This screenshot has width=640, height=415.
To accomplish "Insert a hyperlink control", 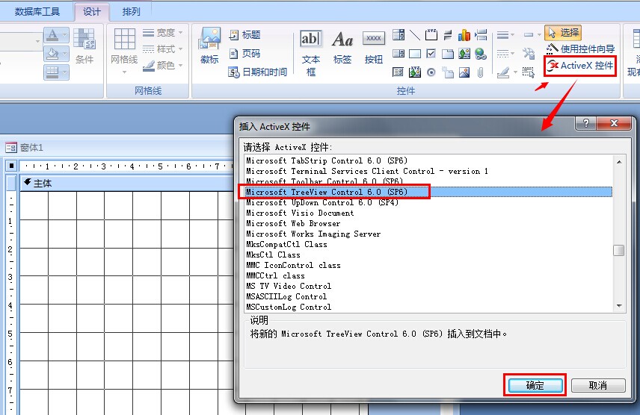I will click(481, 54).
